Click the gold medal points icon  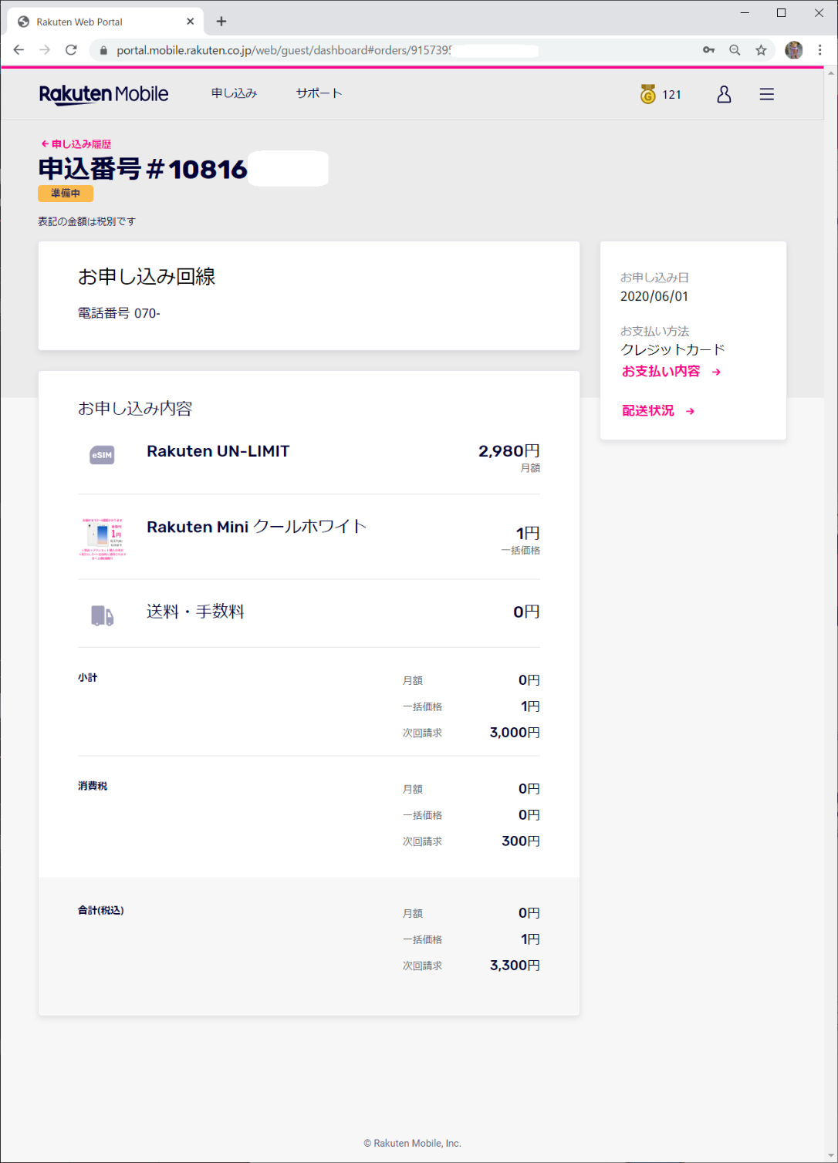click(x=648, y=94)
